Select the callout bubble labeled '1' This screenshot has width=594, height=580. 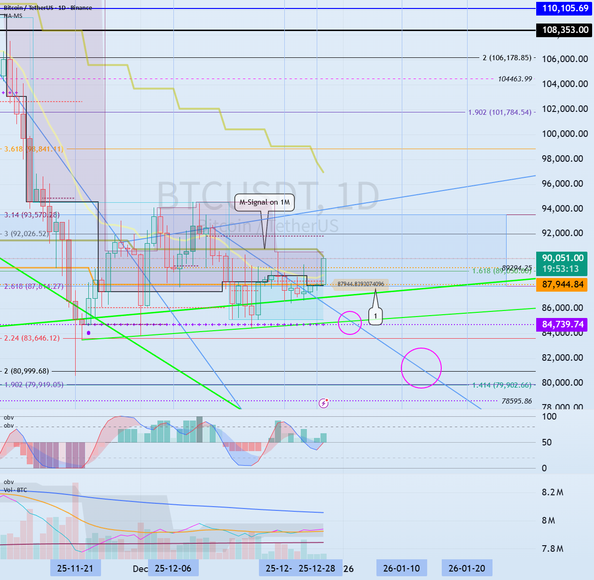pyautogui.click(x=375, y=316)
